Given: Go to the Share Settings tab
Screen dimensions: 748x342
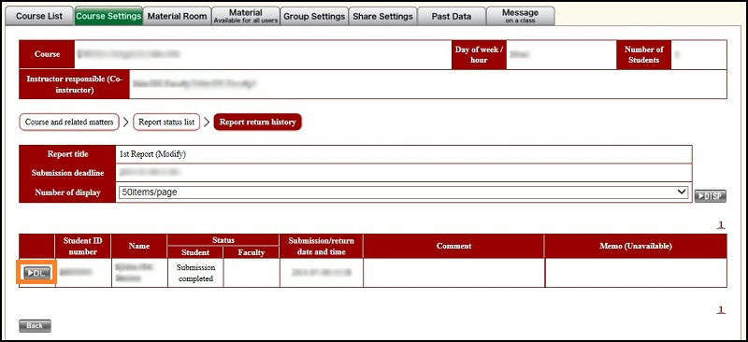Looking at the screenshot, I should 382,16.
